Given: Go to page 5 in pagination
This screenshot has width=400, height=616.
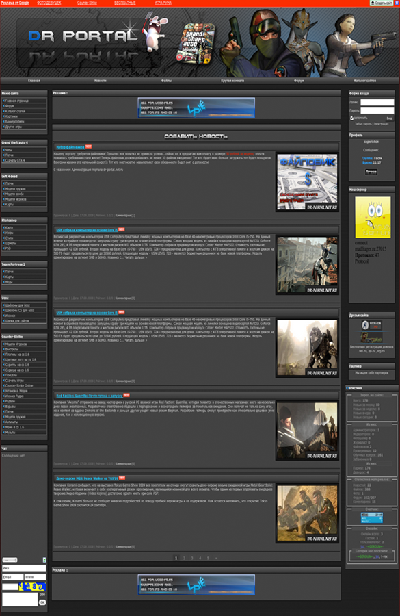Looking at the screenshot, I should coord(208,558).
